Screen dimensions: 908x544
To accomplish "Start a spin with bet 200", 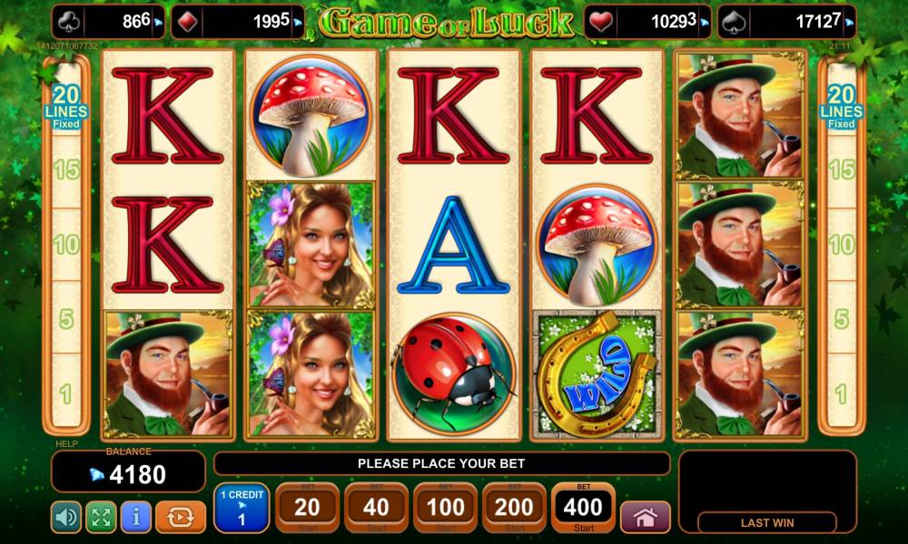I will click(514, 508).
